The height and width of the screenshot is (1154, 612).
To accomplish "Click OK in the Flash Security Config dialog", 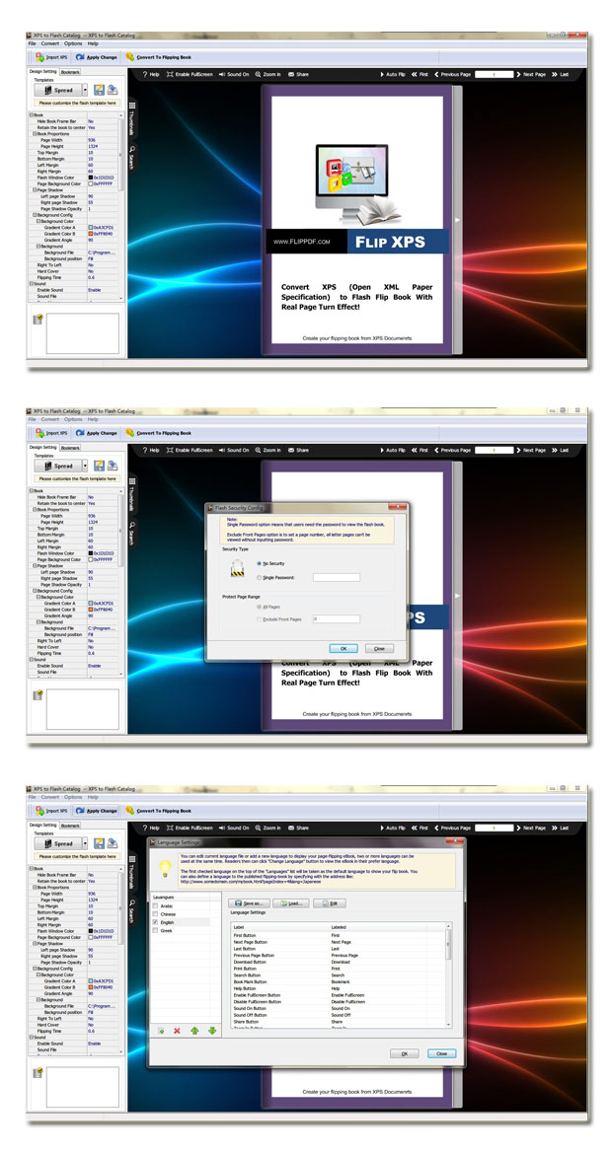I will [344, 648].
